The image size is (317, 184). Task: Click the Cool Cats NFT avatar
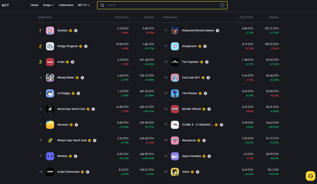[174, 78]
